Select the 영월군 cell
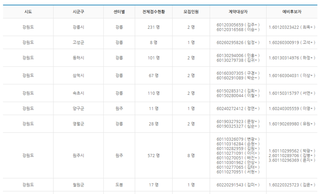 tap(78, 124)
